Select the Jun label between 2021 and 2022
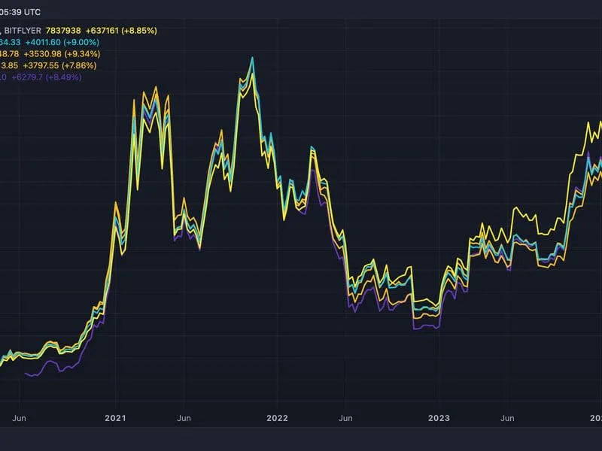Viewport: 602px width, 451px height. point(183,417)
